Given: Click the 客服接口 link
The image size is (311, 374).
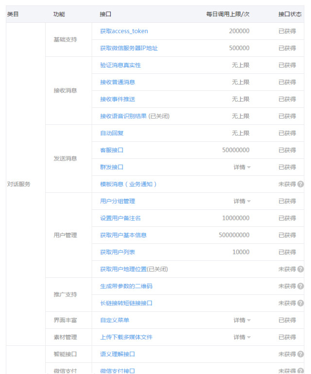Looking at the screenshot, I should click(111, 150).
